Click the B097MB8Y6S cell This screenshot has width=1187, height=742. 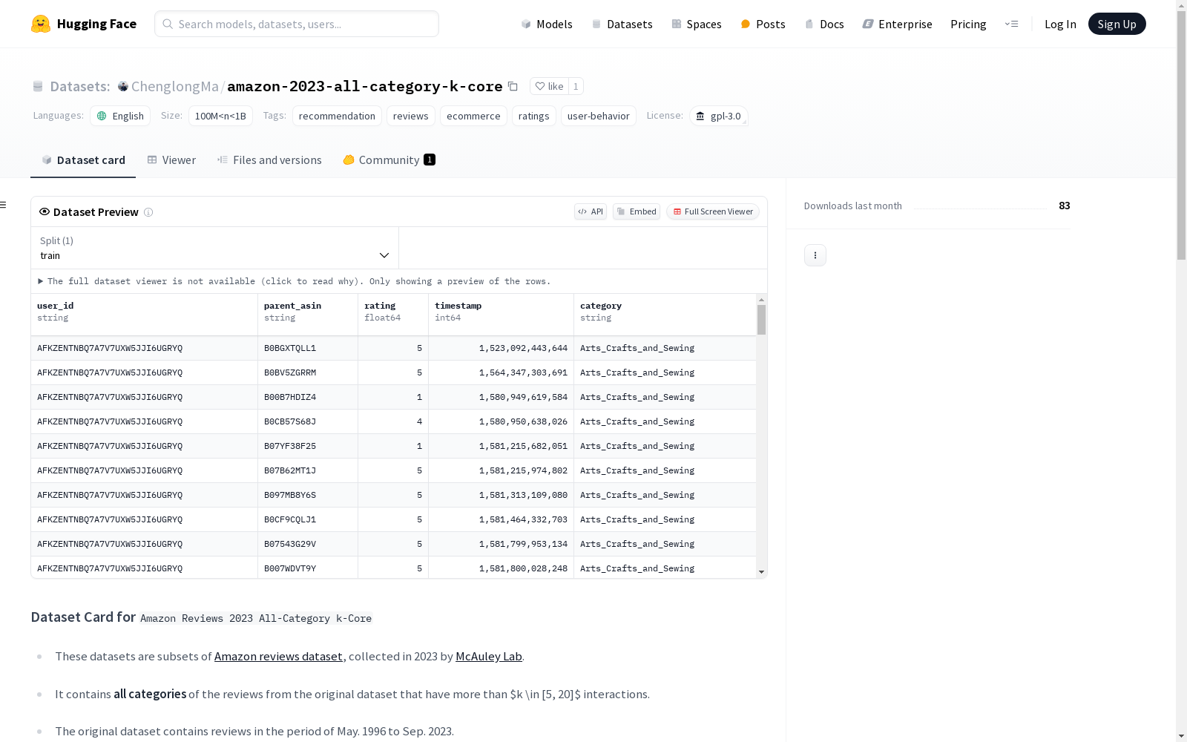coord(308,495)
